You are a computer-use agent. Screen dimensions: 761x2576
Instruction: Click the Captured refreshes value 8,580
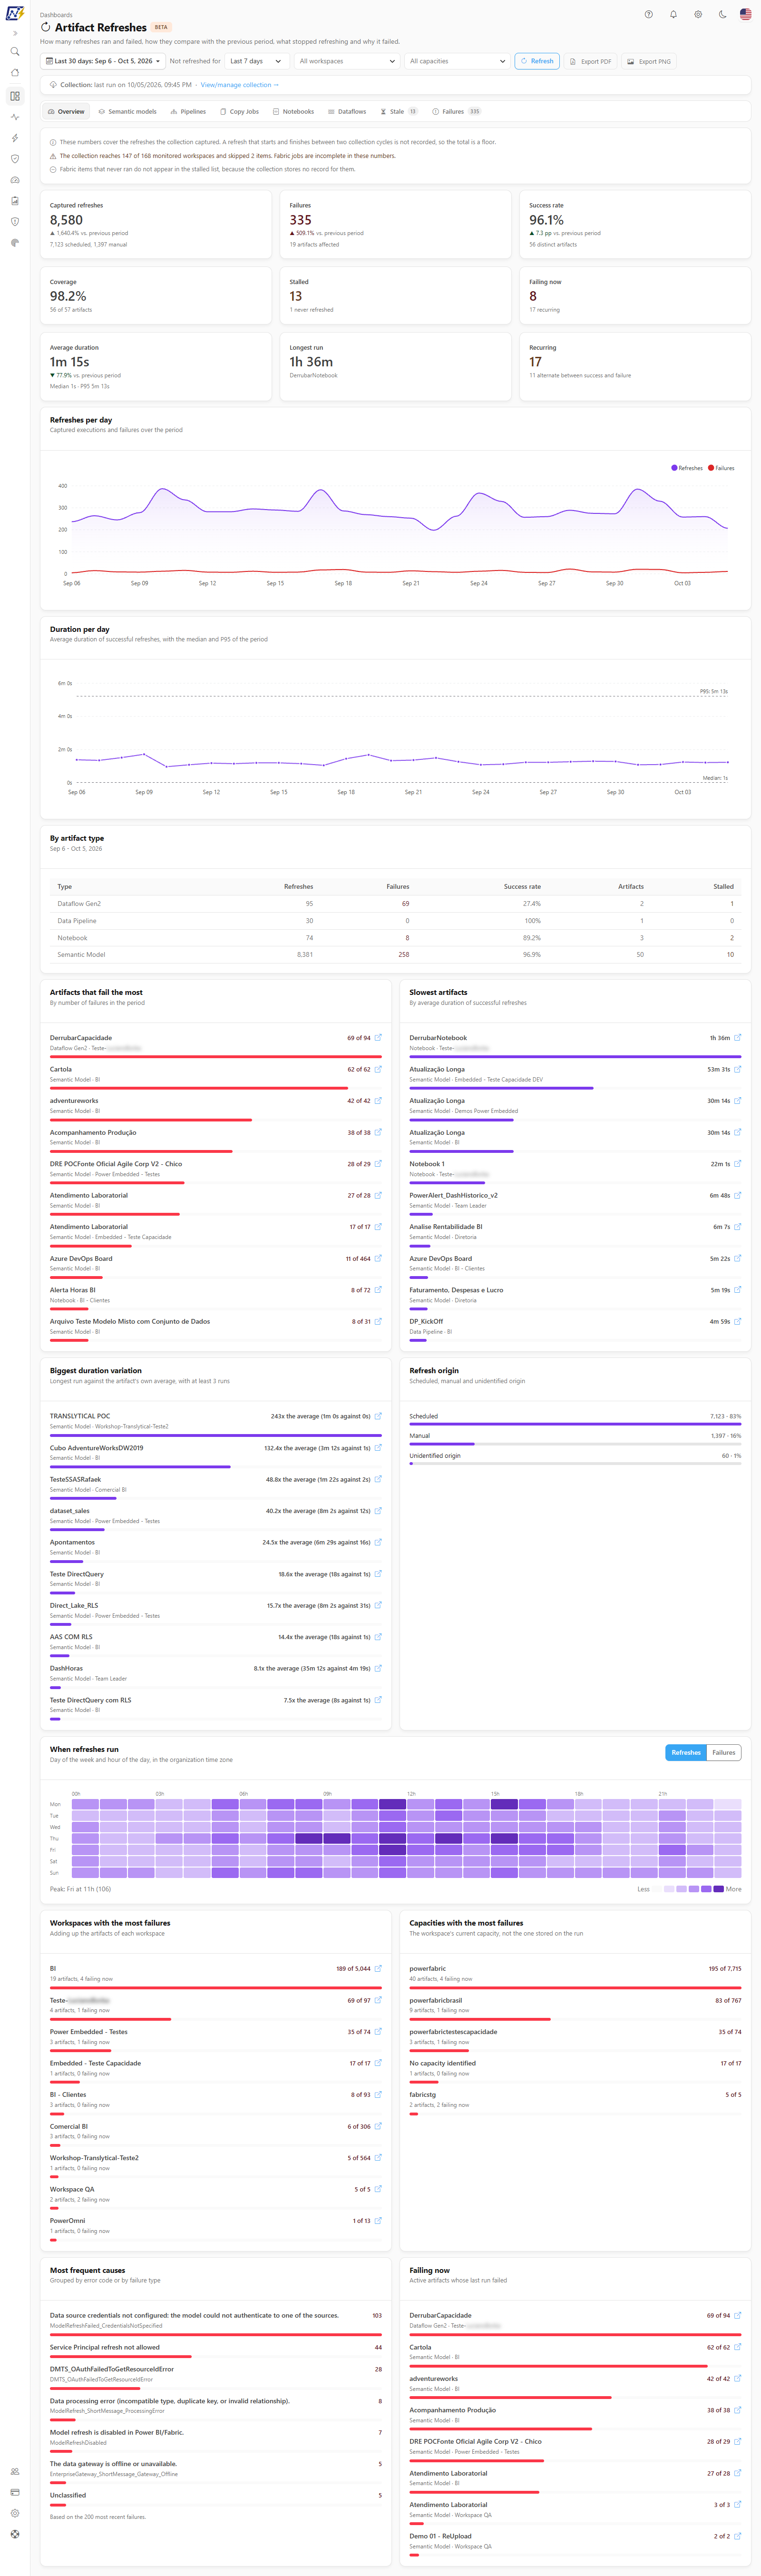tap(66, 220)
